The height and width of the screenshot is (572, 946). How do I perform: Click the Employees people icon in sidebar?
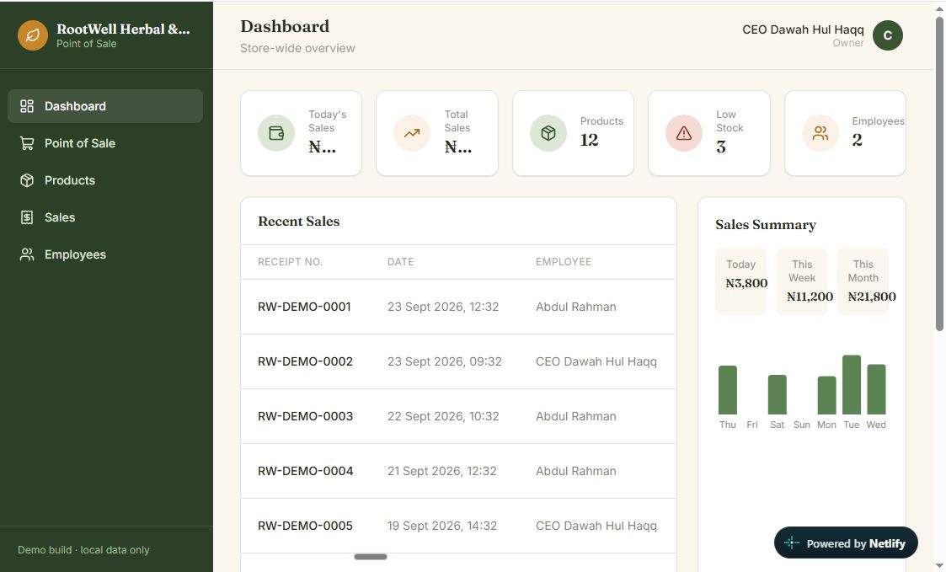pyautogui.click(x=27, y=254)
